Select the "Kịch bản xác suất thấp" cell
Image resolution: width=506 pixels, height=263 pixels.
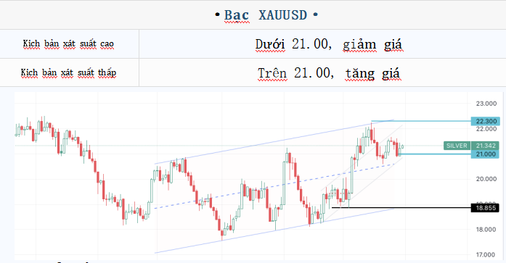(x=70, y=72)
